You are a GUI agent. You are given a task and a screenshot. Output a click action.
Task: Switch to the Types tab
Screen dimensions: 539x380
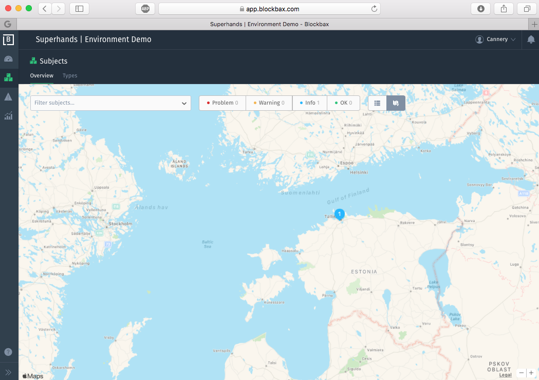70,75
